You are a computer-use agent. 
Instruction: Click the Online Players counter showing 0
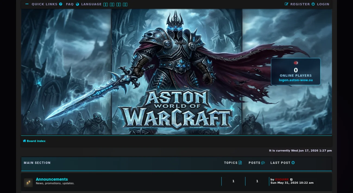pyautogui.click(x=296, y=71)
